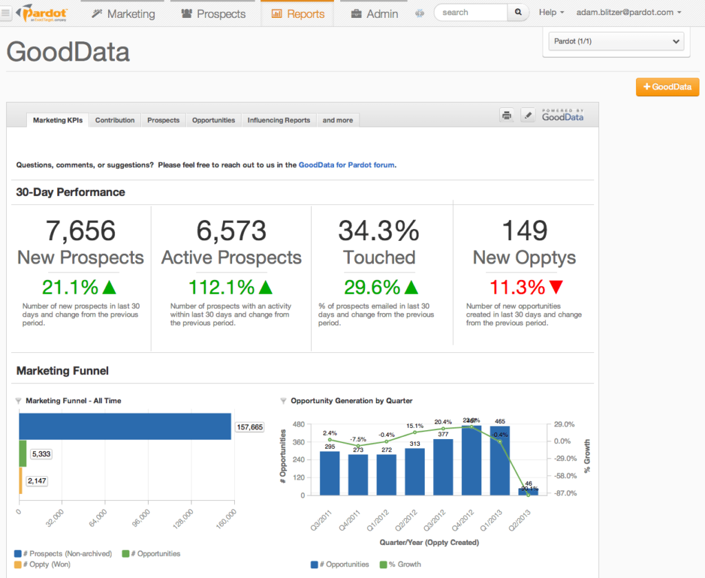
Task: Click the filter funnel icon on Opportunity Generation chart
Action: [x=284, y=400]
